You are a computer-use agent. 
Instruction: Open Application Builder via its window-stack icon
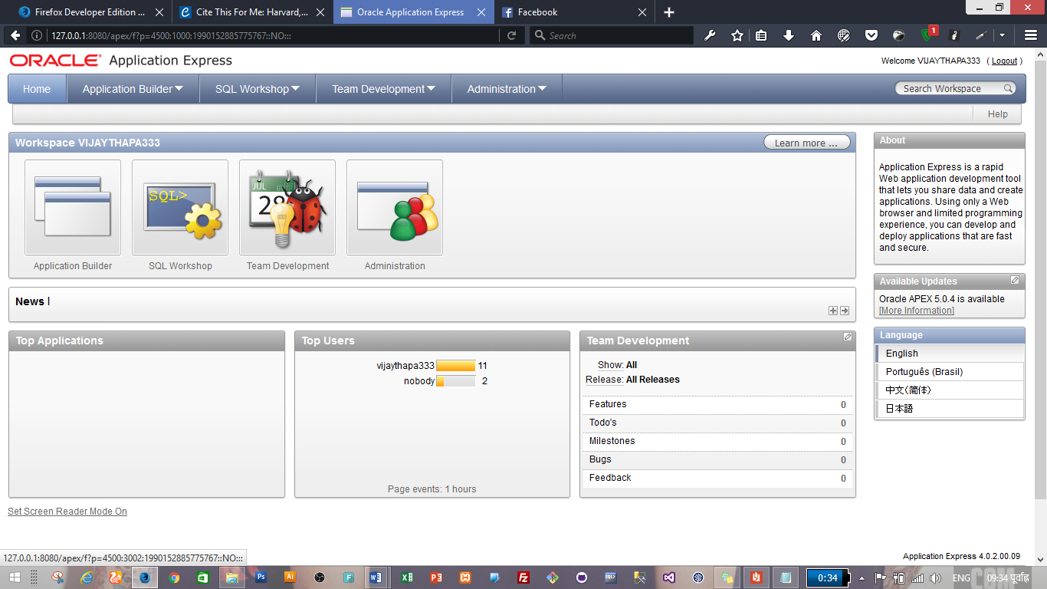[x=72, y=207]
